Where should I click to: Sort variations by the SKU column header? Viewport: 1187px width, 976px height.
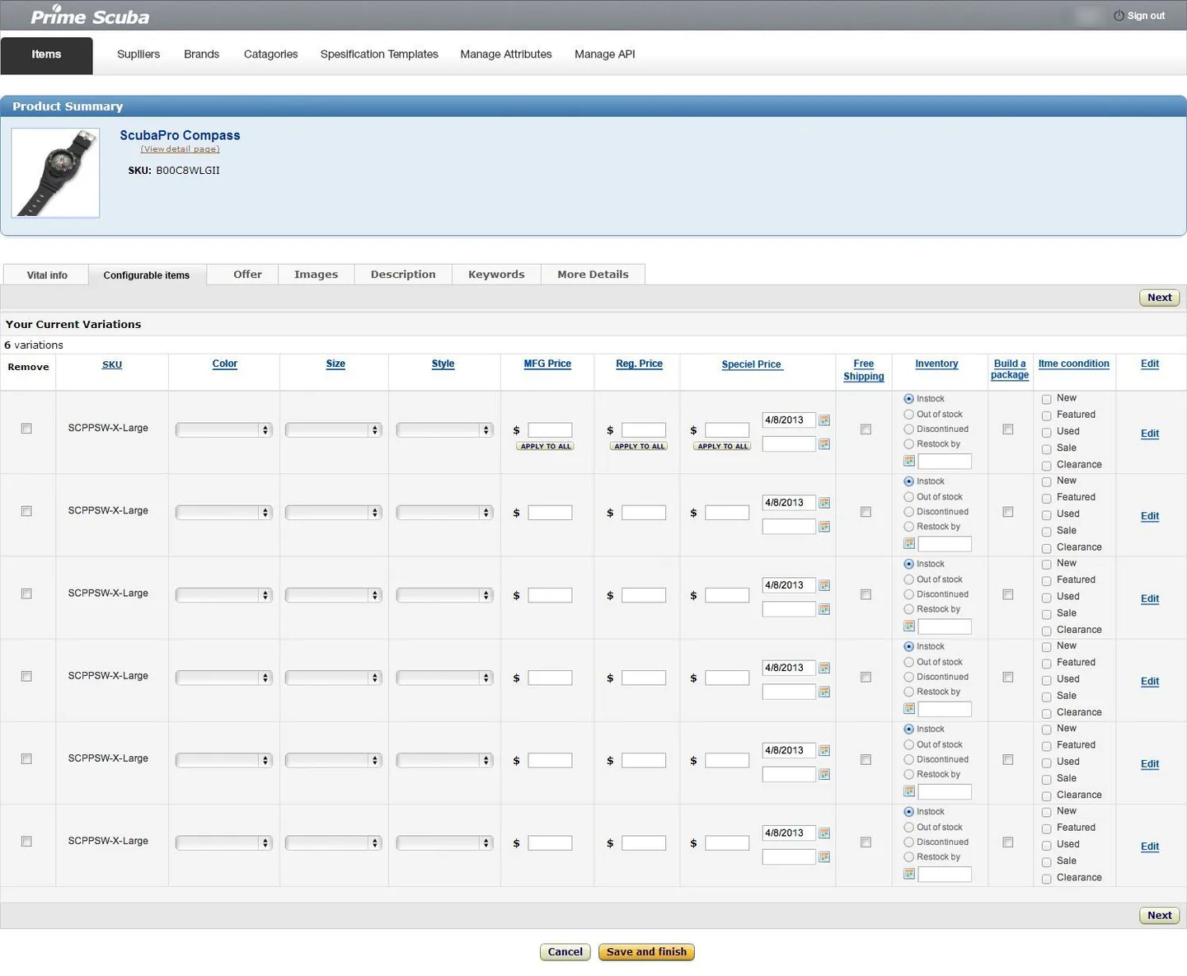(x=112, y=364)
